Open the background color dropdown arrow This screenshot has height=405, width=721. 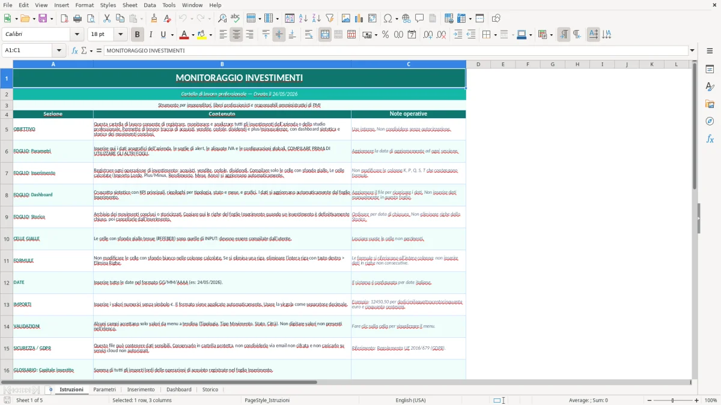[x=210, y=35]
